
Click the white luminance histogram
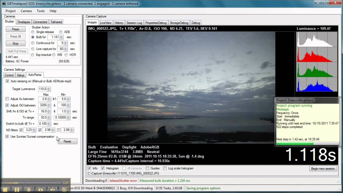pyautogui.click(x=317, y=39)
